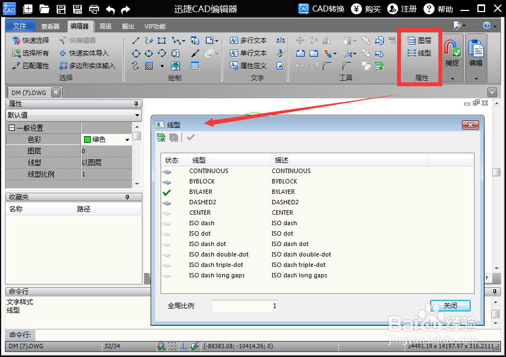This screenshot has width=506, height=357.
Task: Select the Hatch fill tool
Action: click(x=148, y=66)
